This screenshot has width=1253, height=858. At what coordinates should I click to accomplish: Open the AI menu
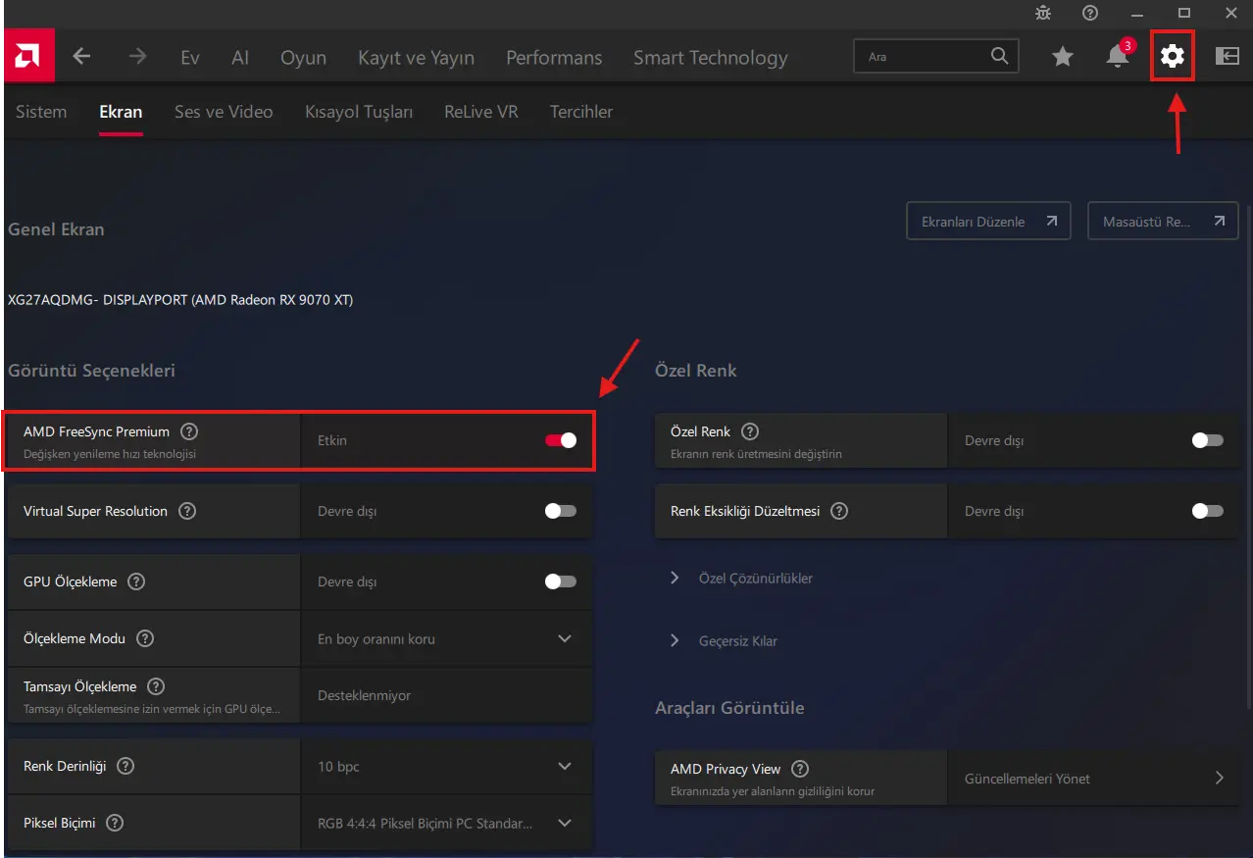[x=240, y=58]
